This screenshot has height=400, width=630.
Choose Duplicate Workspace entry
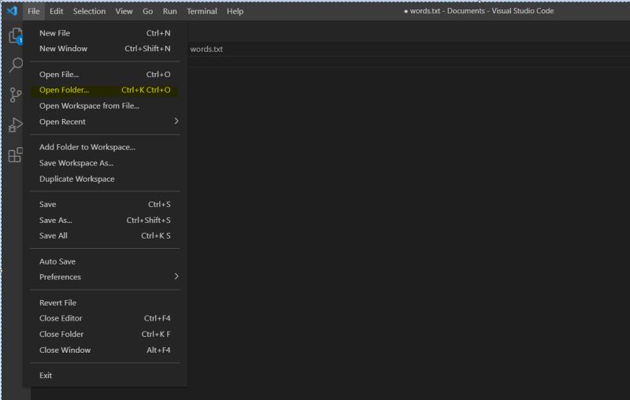pyautogui.click(x=105, y=179)
